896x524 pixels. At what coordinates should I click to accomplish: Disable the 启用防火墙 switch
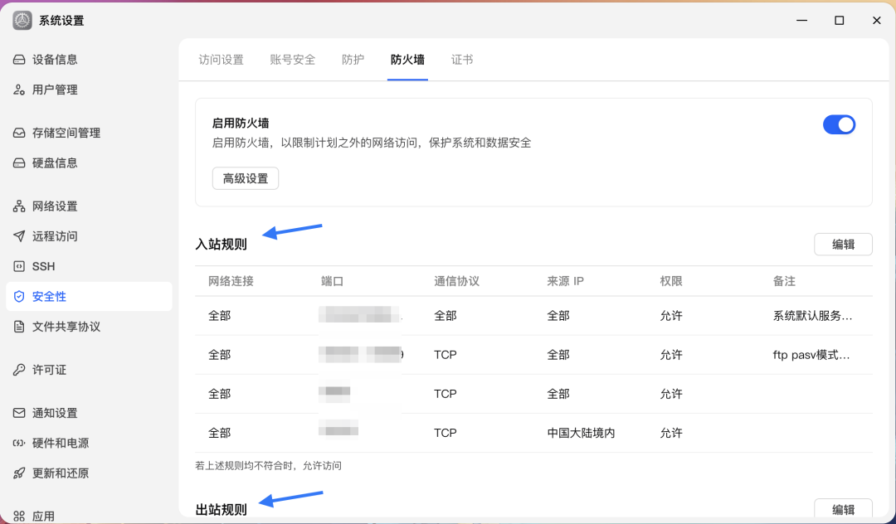coord(839,124)
